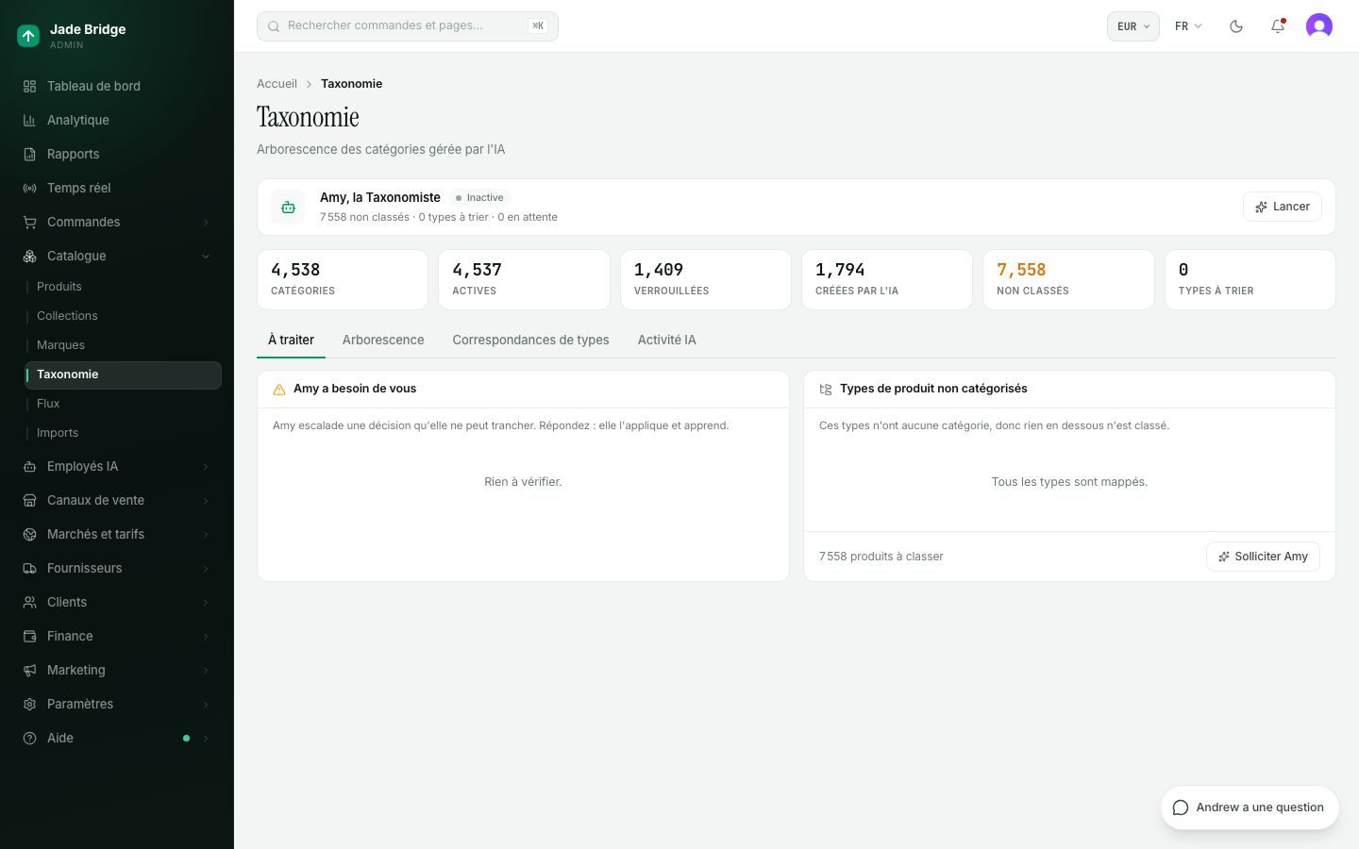
Task: Click the Paramètres gear icon
Action: click(29, 704)
